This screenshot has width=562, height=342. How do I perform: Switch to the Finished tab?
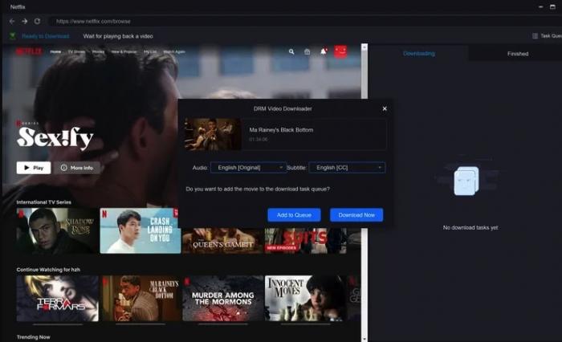(518, 54)
